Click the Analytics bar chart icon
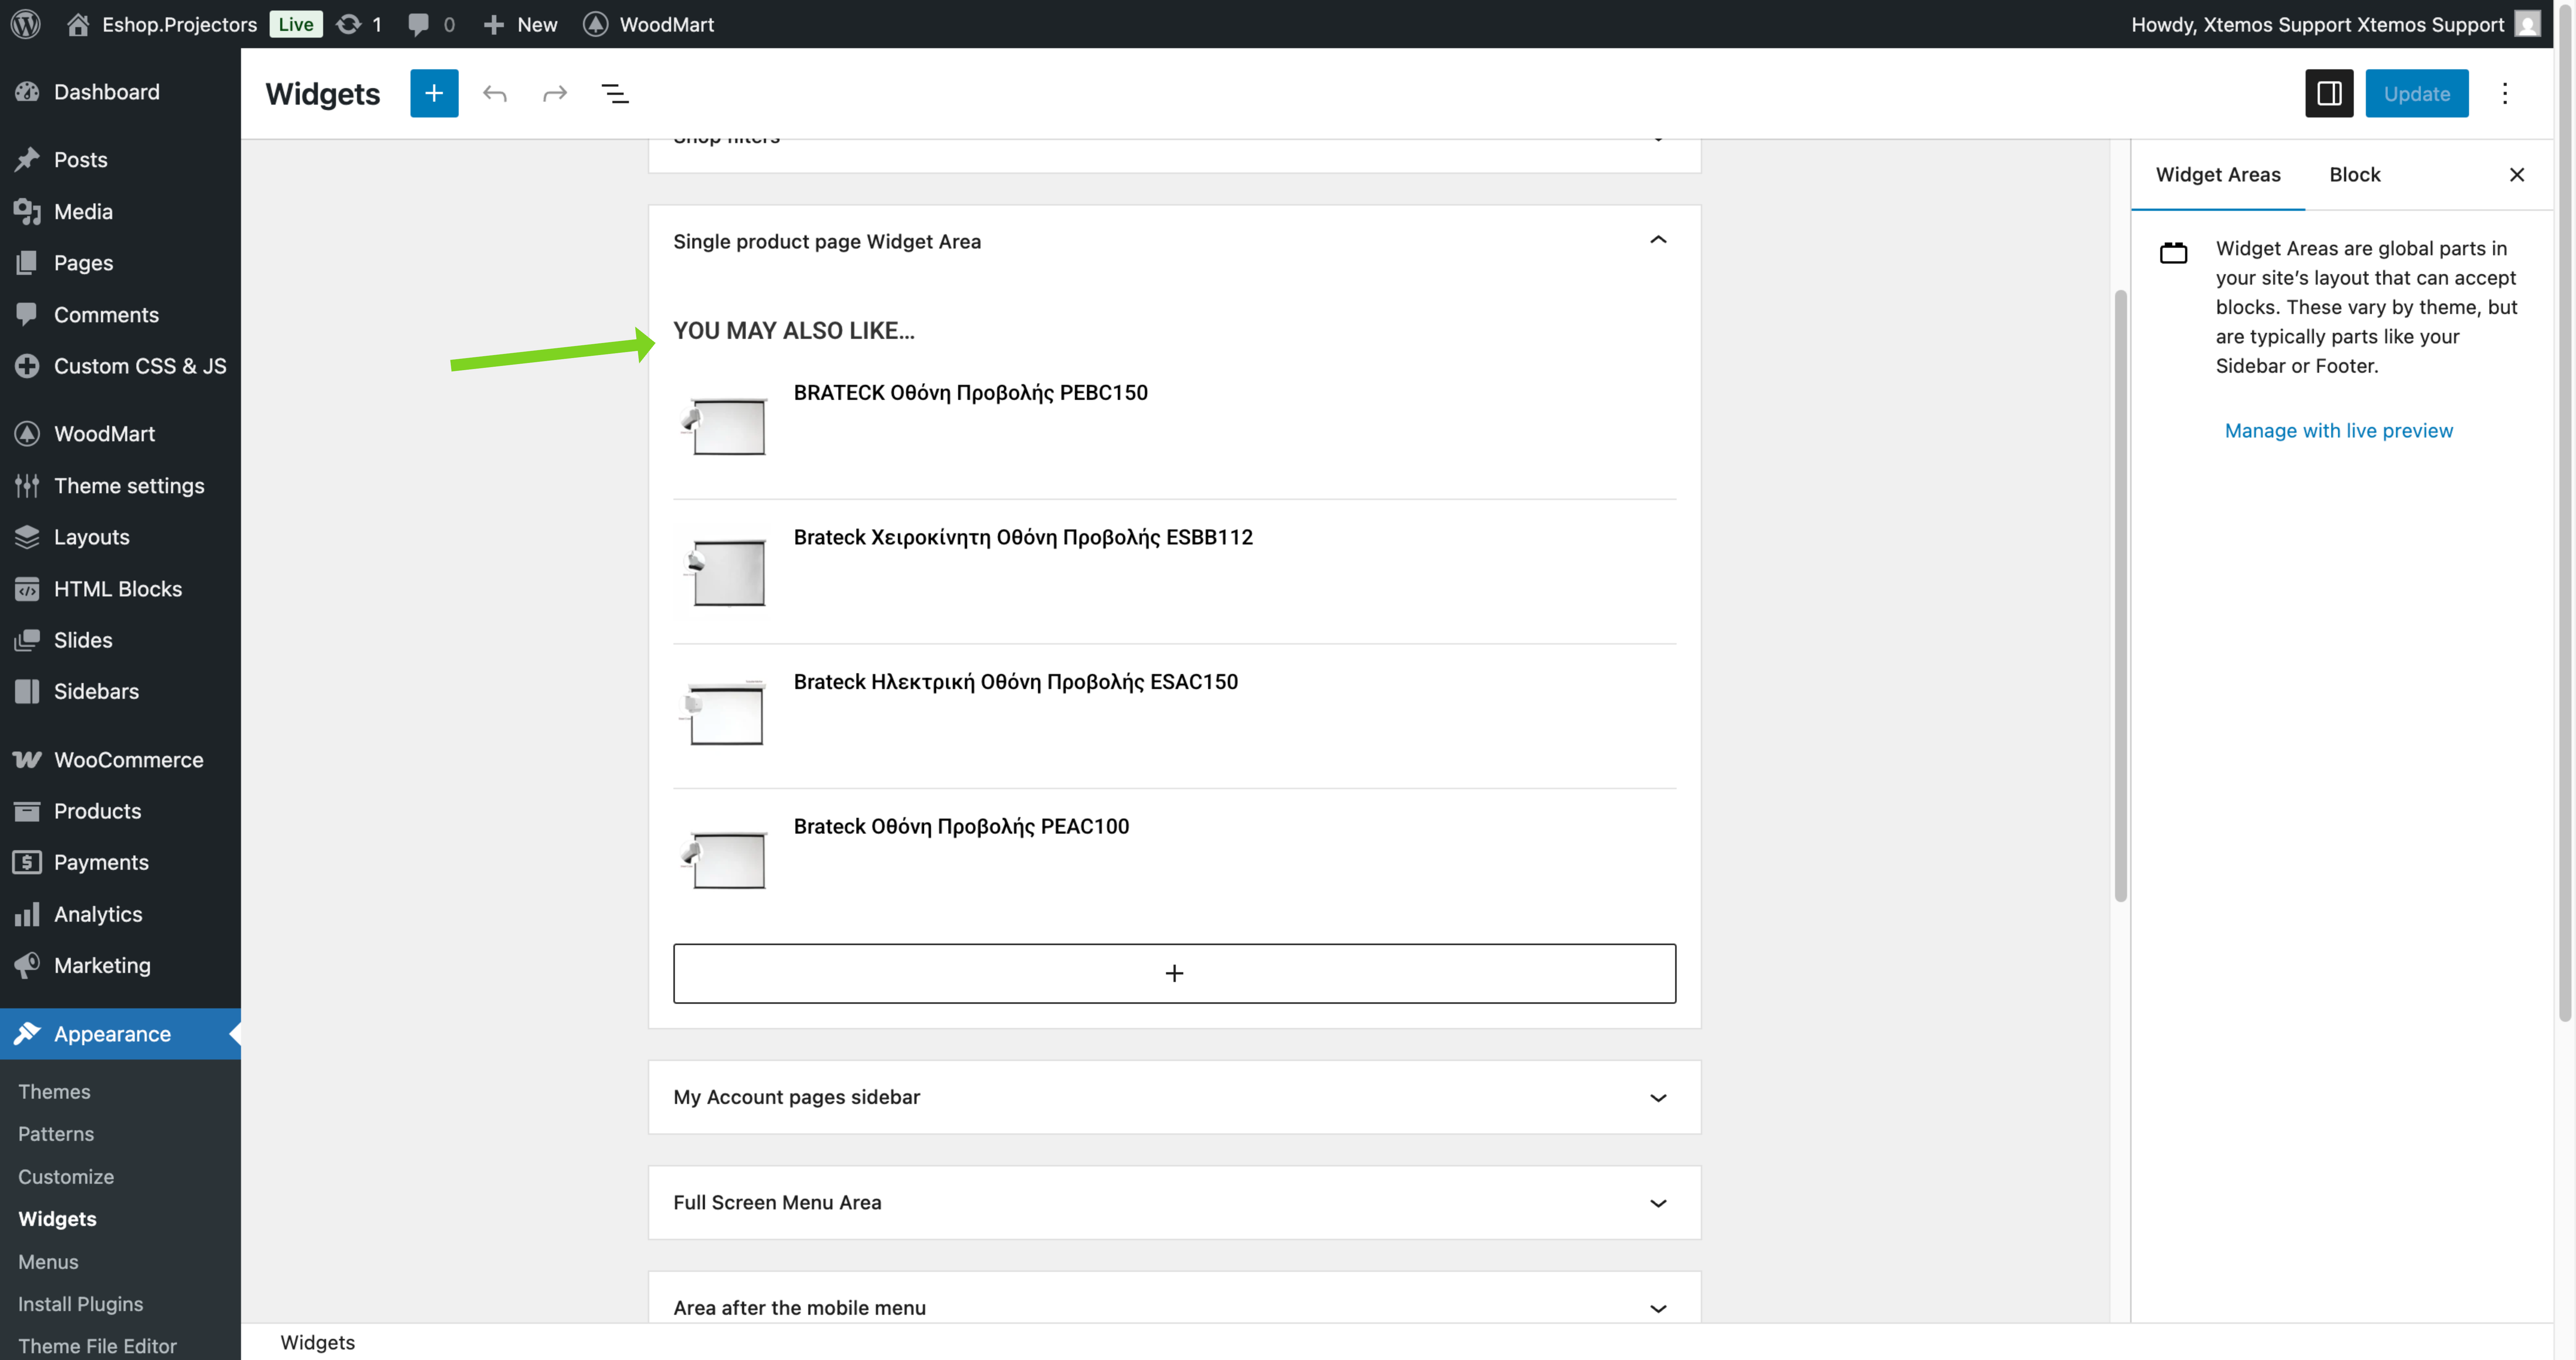Image resolution: width=2576 pixels, height=1360 pixels. [27, 914]
